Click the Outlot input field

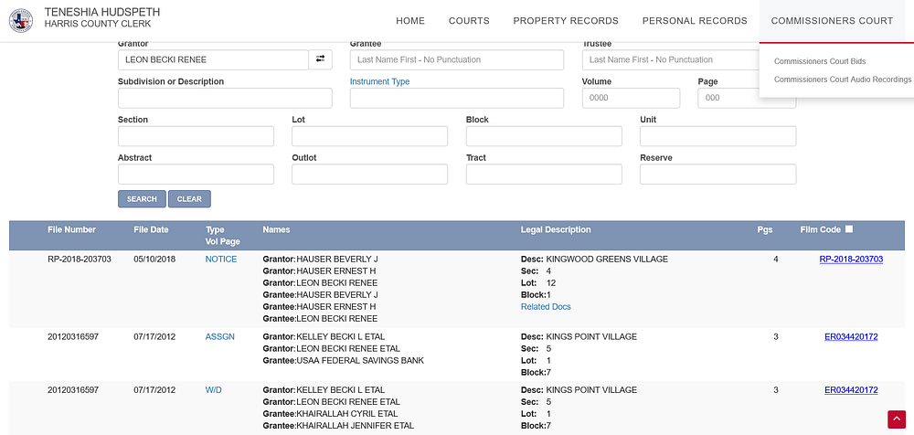tap(369, 174)
